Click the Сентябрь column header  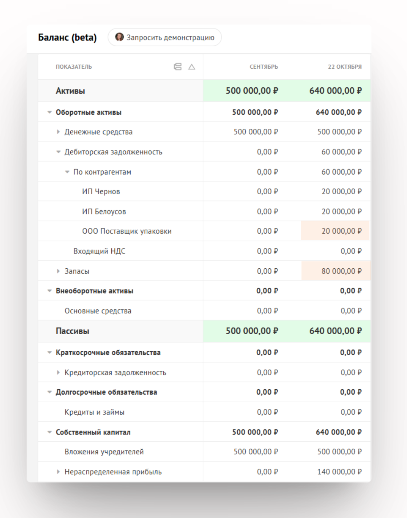coord(264,67)
